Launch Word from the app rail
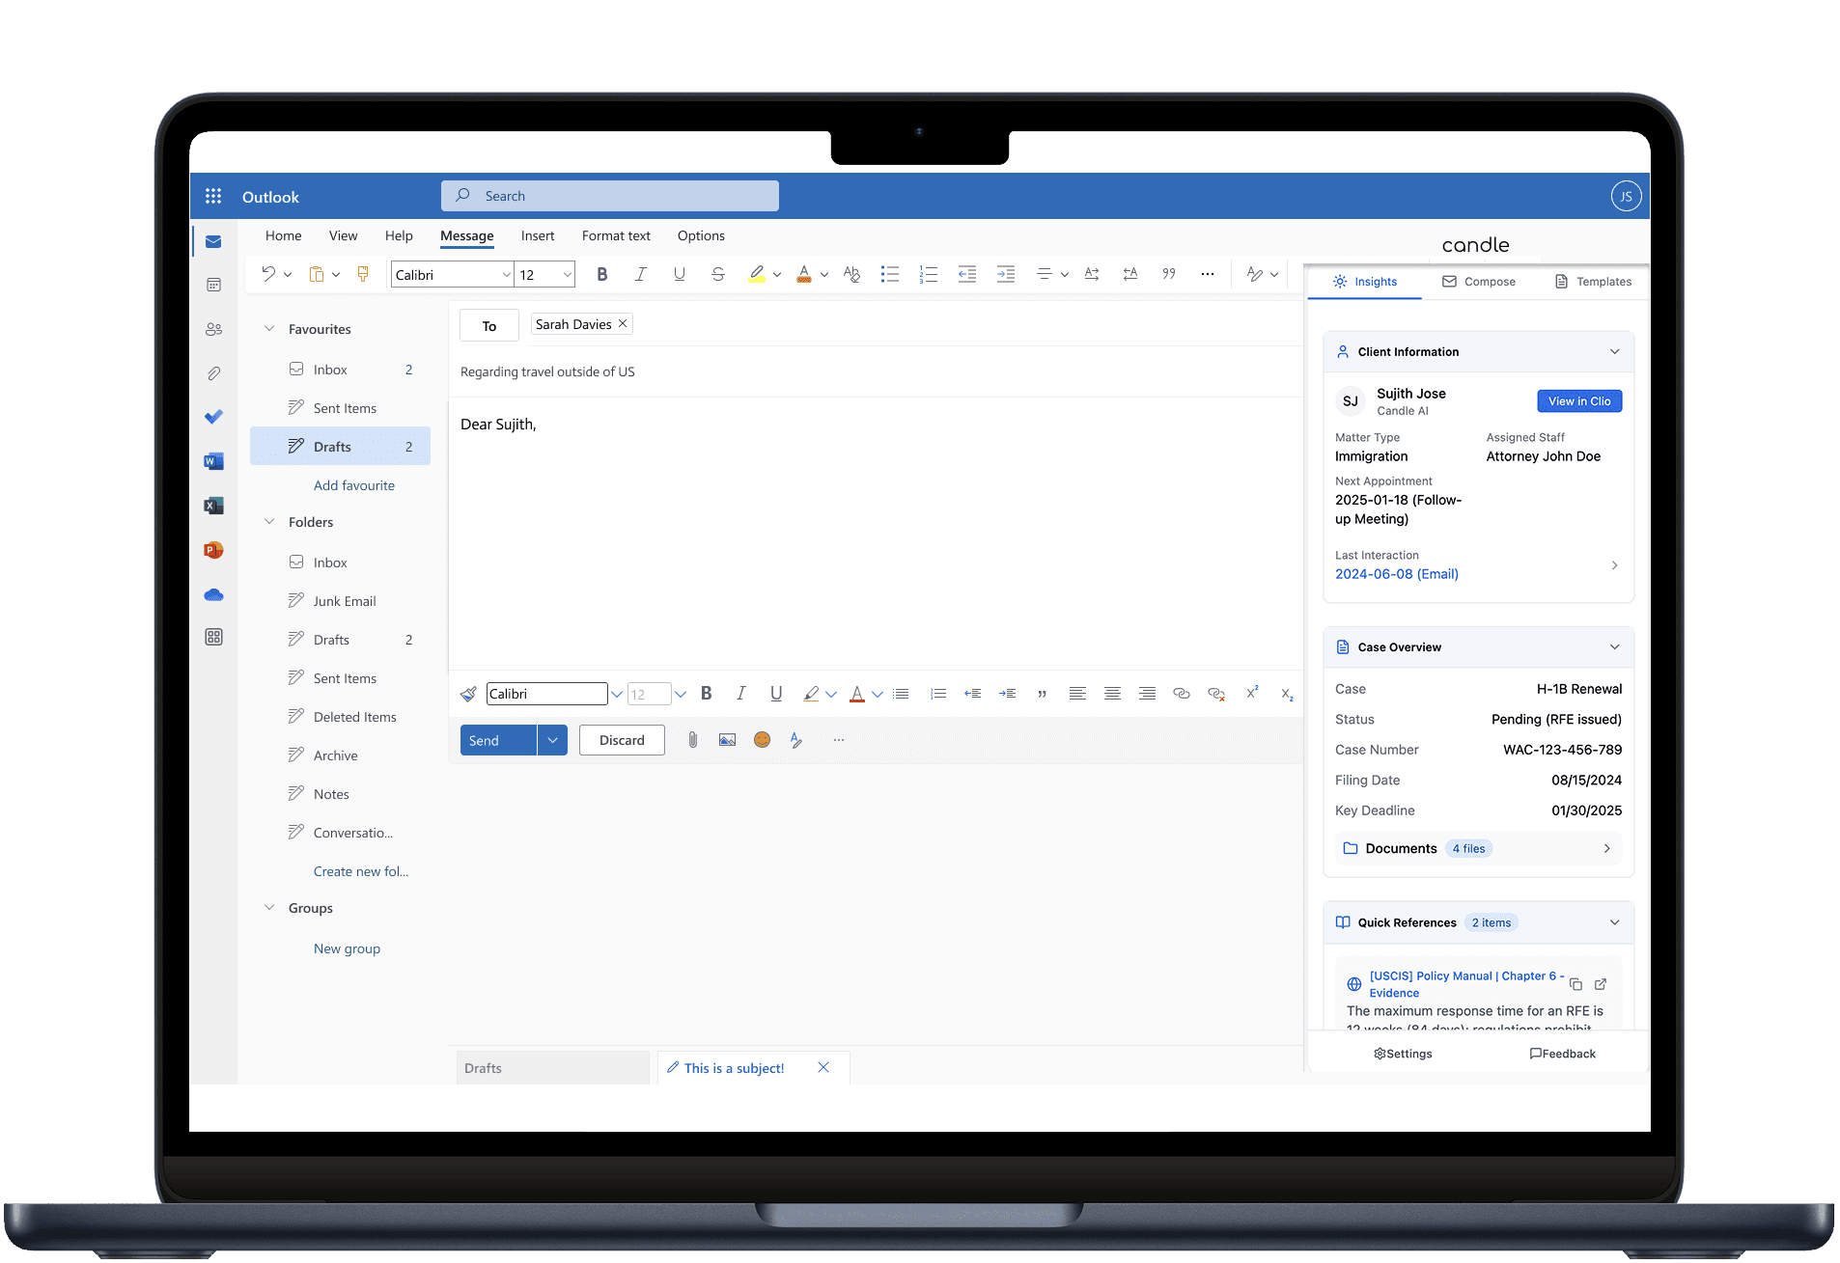The width and height of the screenshot is (1840, 1263). click(213, 461)
